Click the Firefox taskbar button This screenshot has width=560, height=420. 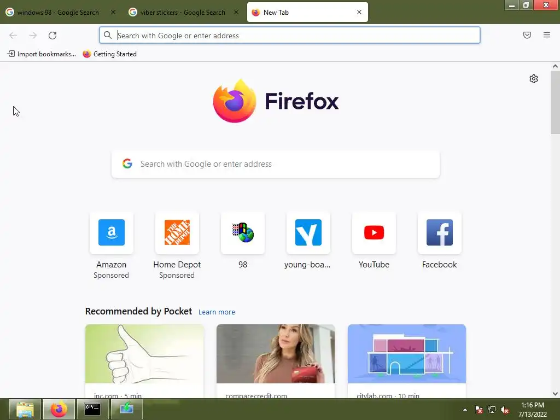[59, 409]
